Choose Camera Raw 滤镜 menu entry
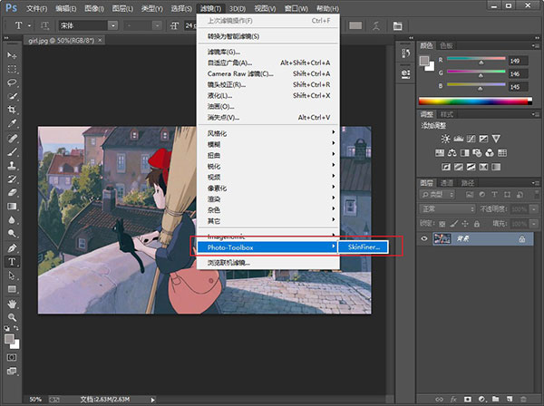This screenshot has height=406, width=544. click(x=268, y=73)
